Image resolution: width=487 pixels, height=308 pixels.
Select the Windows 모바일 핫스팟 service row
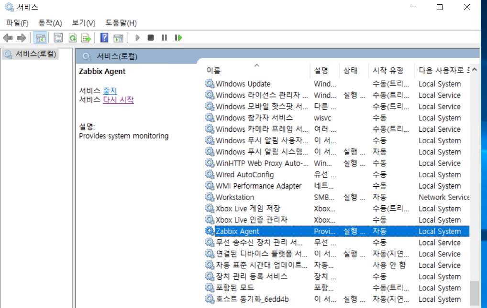(x=337, y=106)
